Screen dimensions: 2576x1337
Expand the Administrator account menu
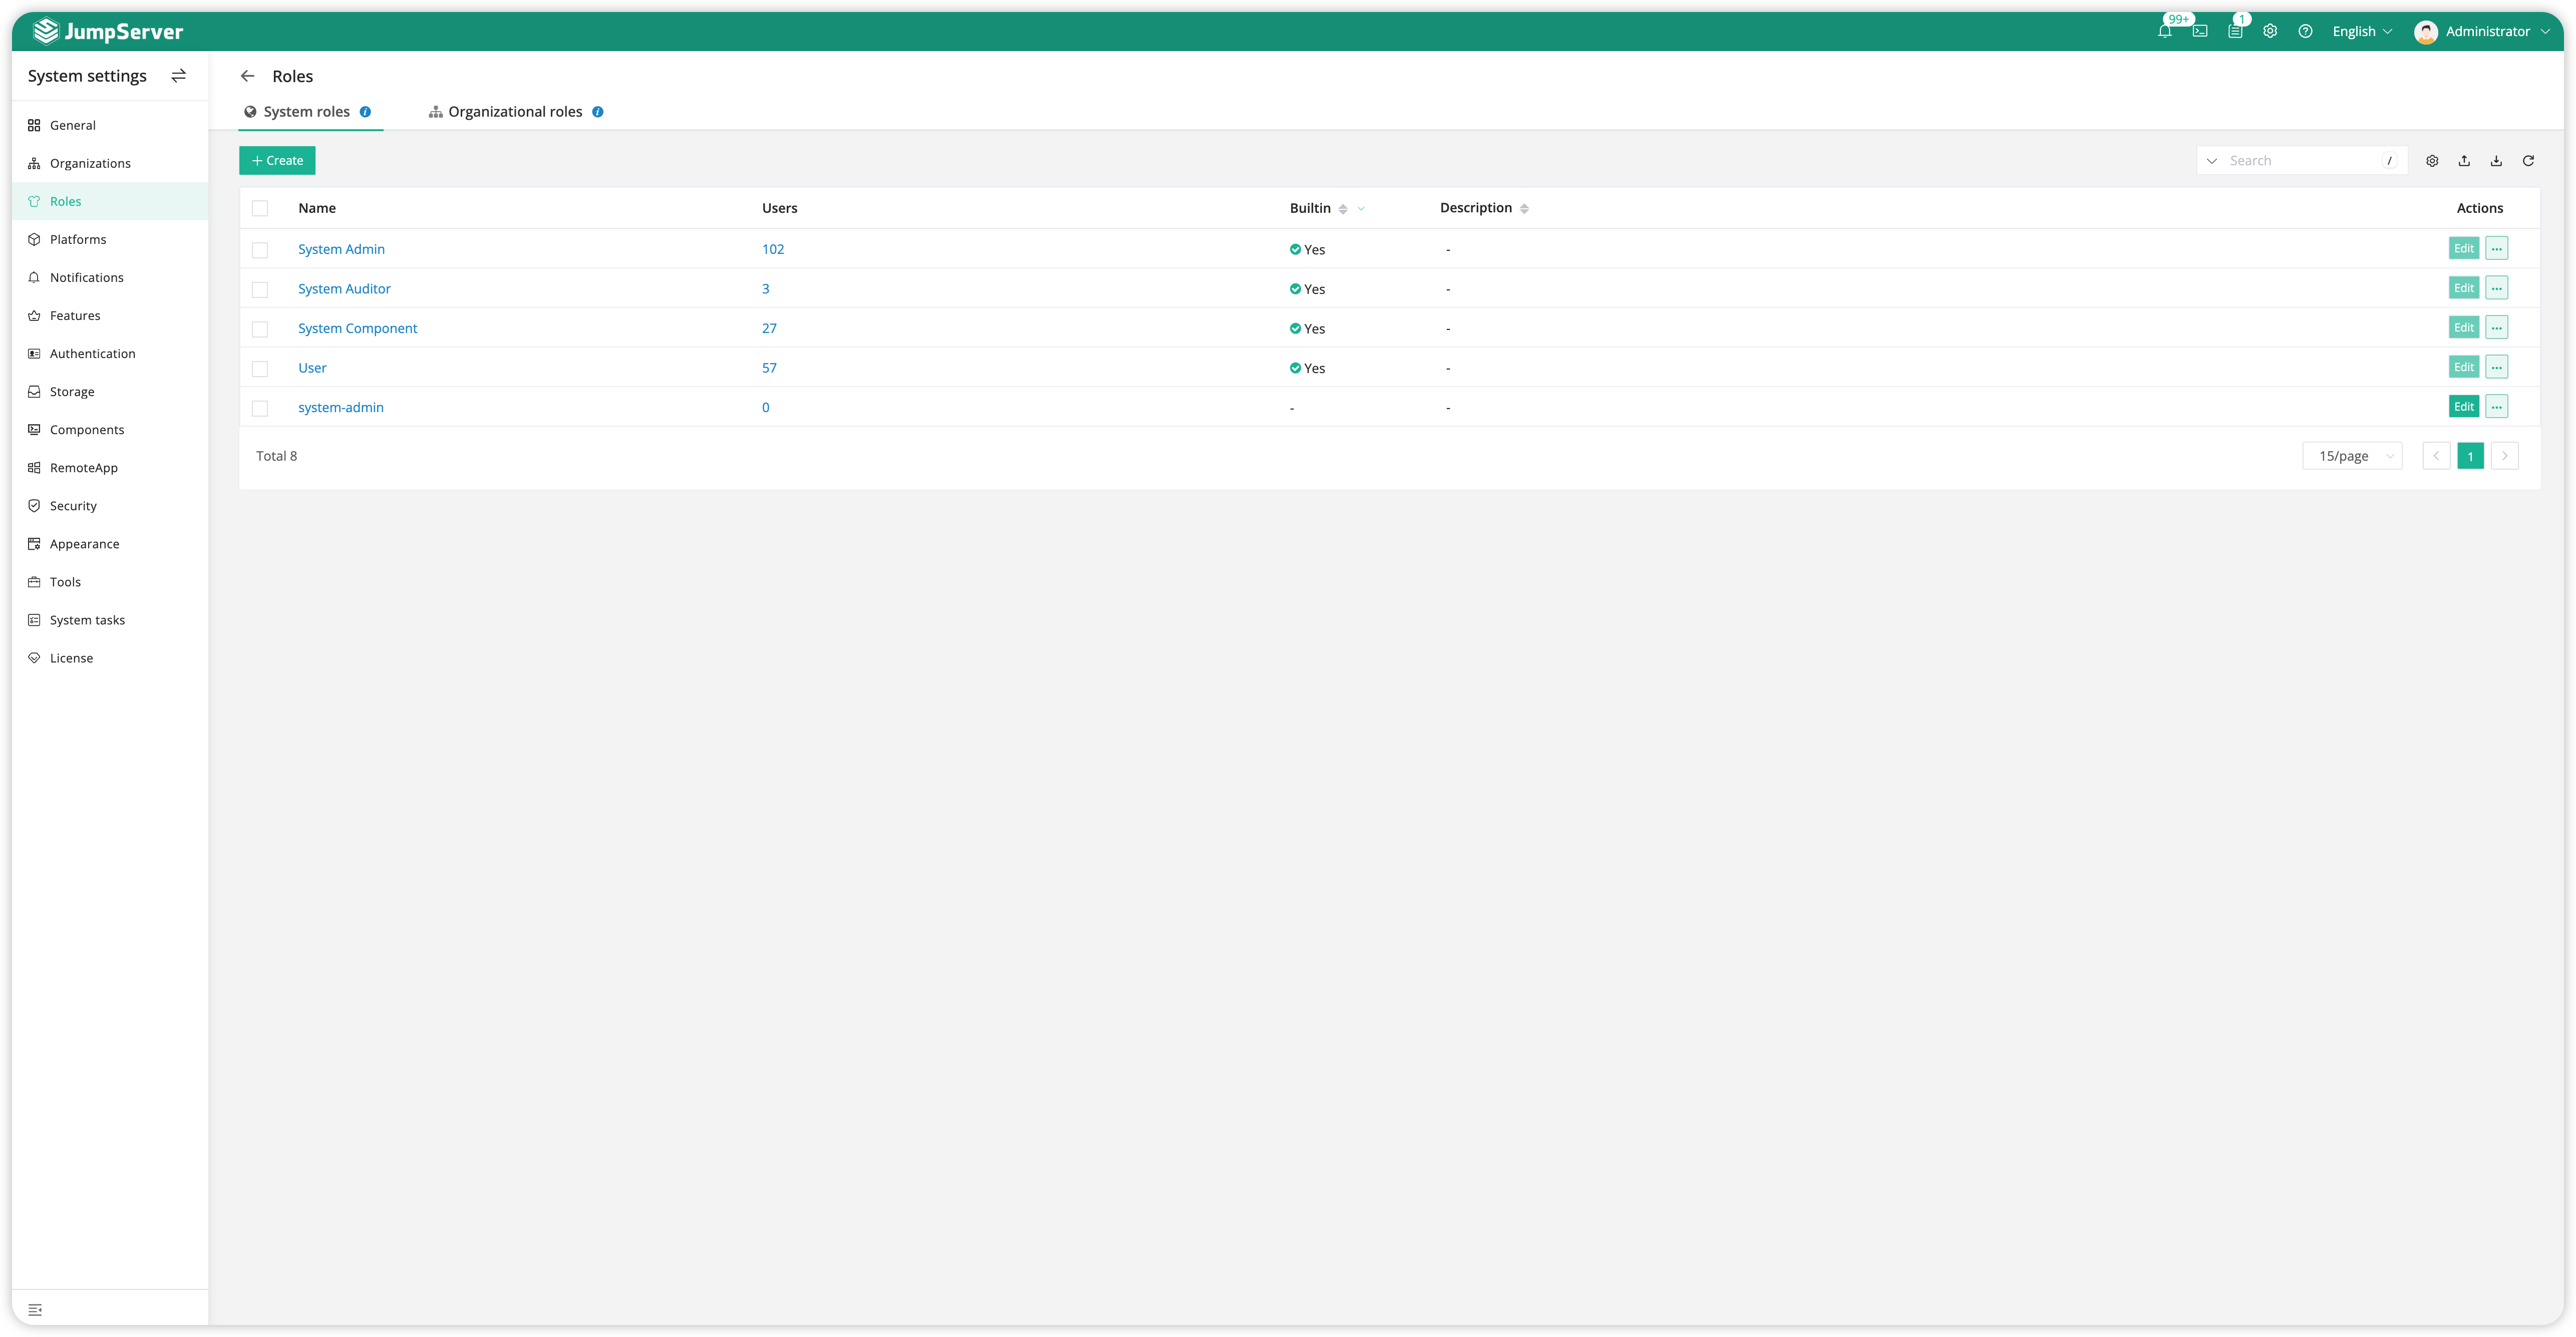(2487, 31)
